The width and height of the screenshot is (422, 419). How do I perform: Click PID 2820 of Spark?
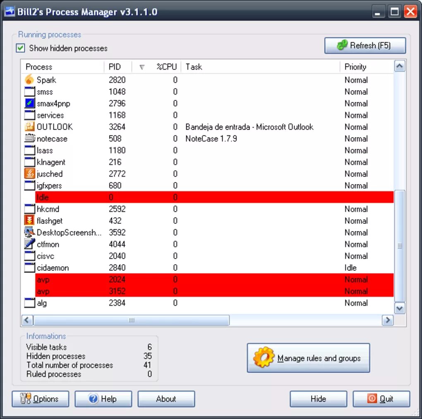[117, 80]
